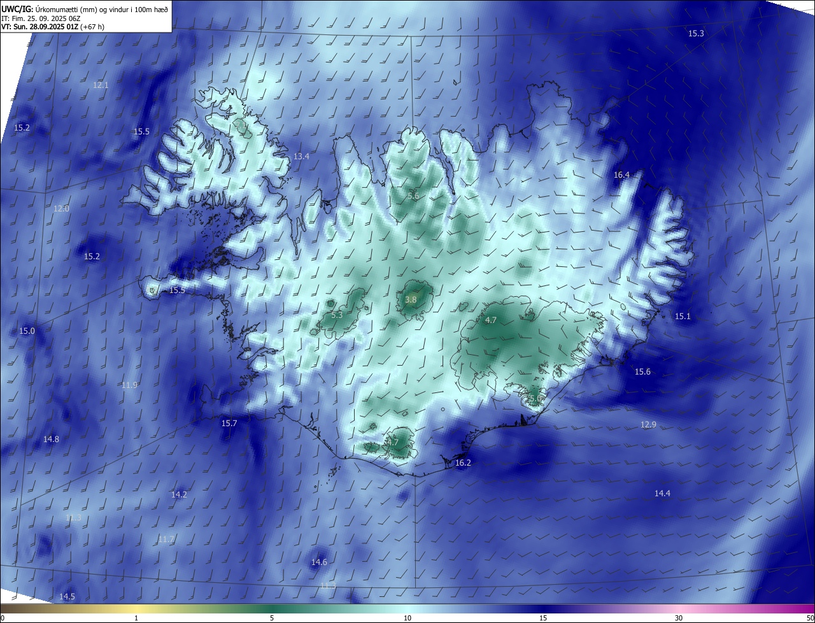This screenshot has width=815, height=623.
Task: Click the 14.8 value label
Action: (51, 439)
